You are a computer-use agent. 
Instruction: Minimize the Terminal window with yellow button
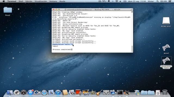click(x=56, y=10)
